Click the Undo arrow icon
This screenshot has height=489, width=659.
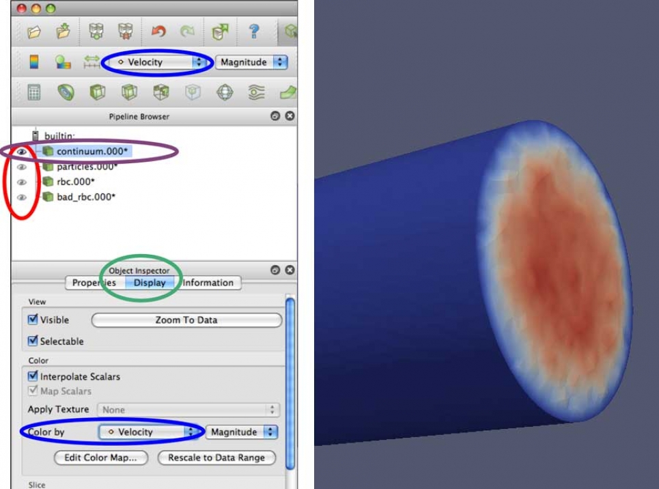158,31
